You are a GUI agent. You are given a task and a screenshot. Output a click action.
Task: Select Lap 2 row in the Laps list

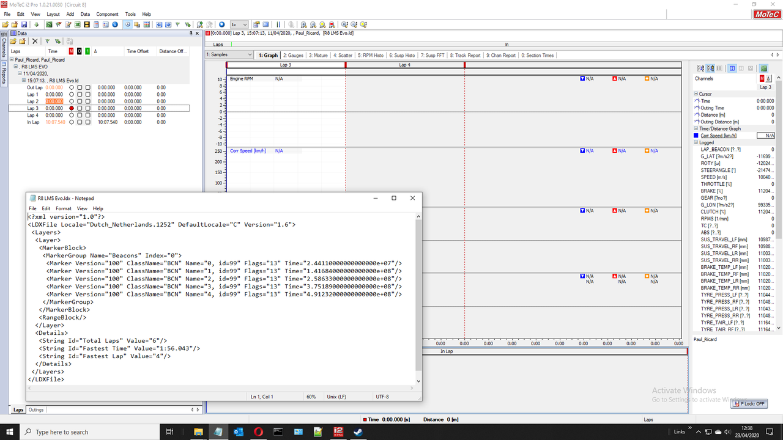tap(34, 100)
